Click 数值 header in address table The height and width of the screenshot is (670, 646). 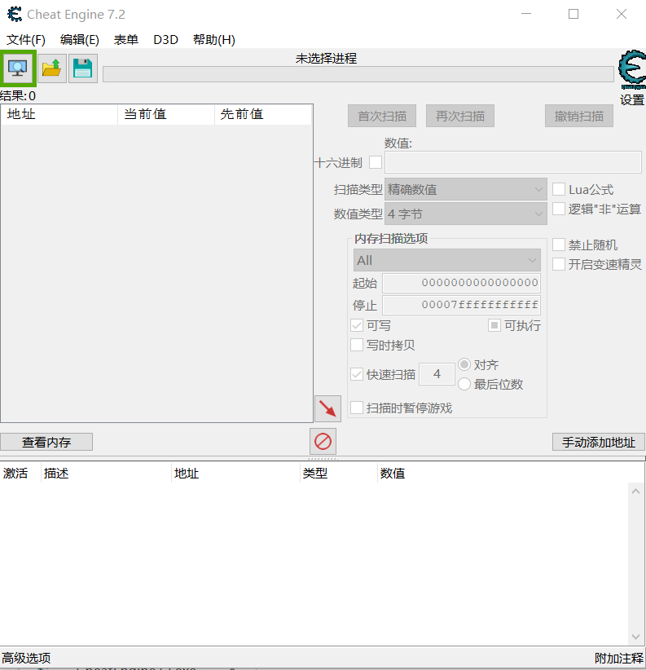393,474
